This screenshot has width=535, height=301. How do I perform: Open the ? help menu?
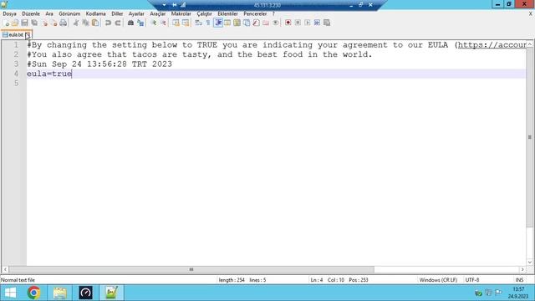pyautogui.click(x=273, y=14)
